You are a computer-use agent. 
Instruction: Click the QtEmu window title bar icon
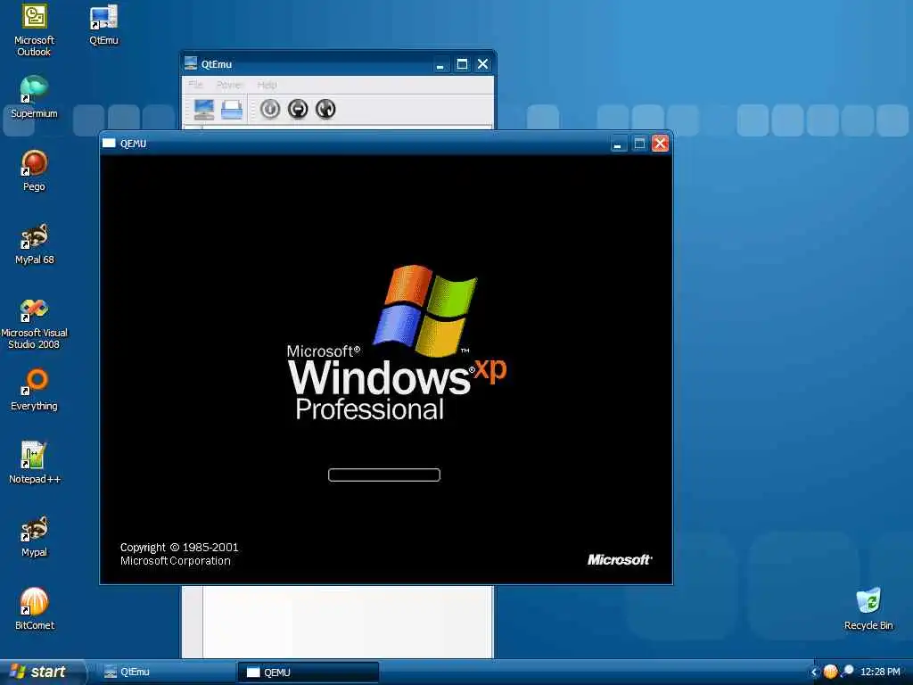click(191, 63)
